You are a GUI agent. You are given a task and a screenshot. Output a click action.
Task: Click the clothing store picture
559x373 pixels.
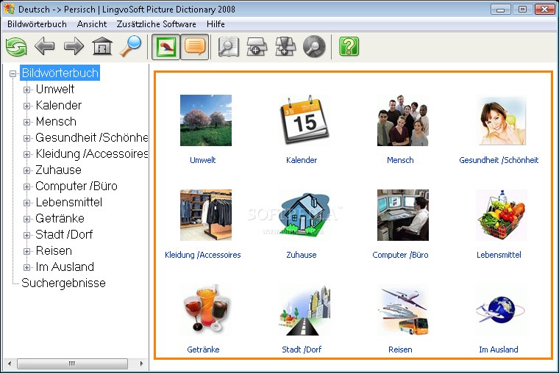(206, 215)
